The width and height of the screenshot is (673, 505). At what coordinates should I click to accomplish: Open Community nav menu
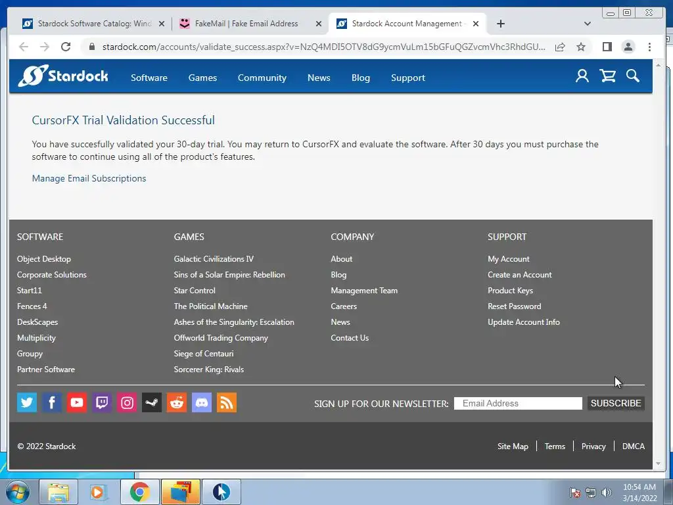(x=262, y=78)
